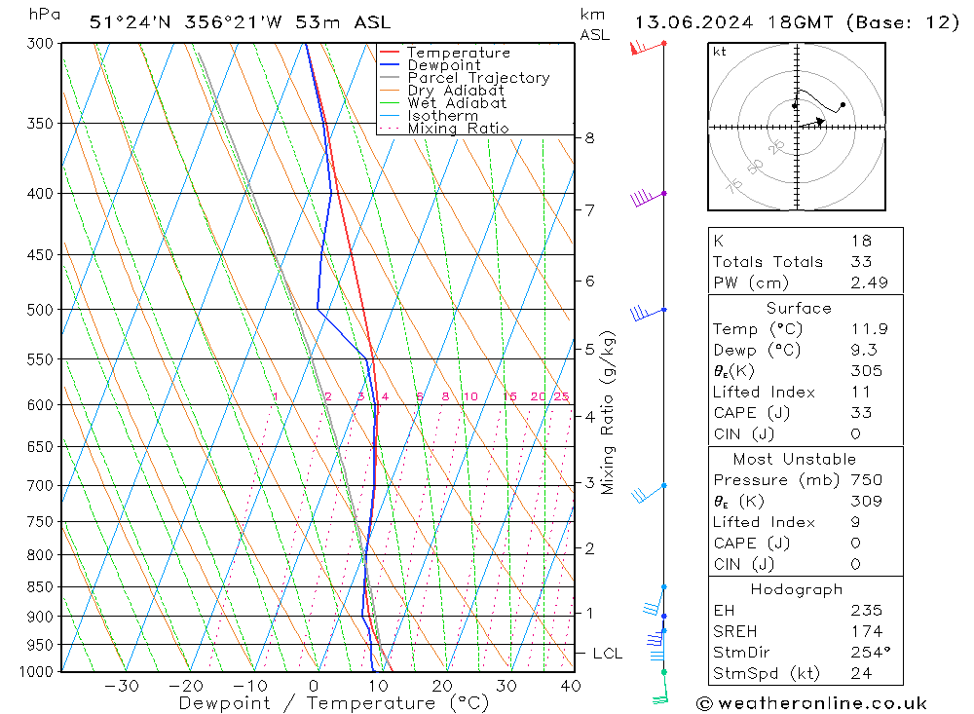
Task: Click the EH value 235
Action: [867, 610]
